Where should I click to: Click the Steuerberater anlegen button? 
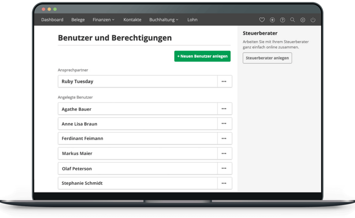267,58
